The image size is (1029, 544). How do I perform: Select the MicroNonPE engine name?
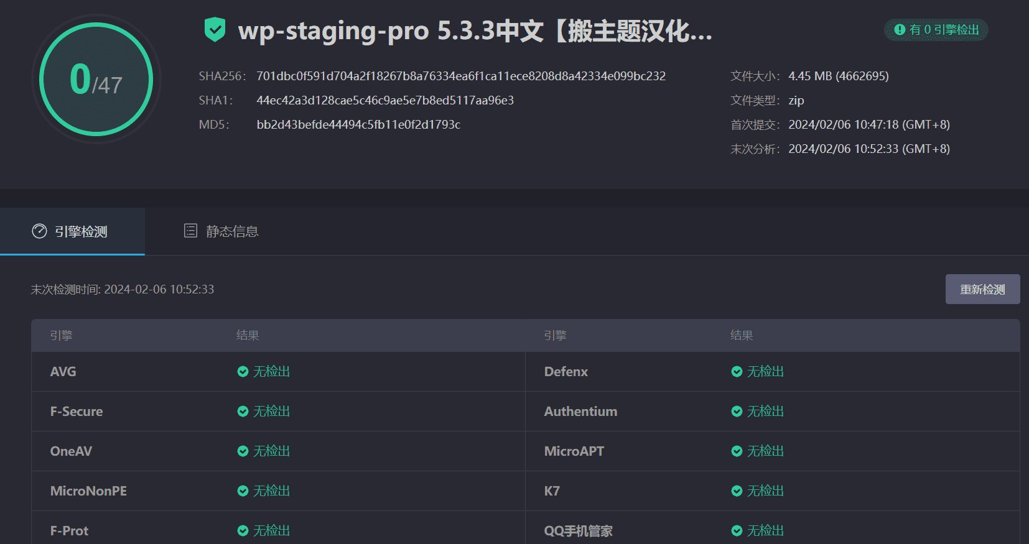tap(88, 491)
